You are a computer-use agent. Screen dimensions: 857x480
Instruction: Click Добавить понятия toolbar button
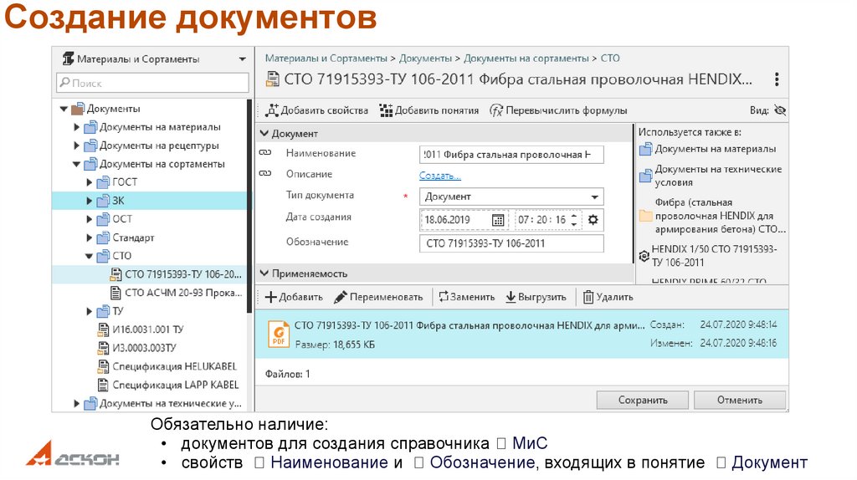[429, 110]
